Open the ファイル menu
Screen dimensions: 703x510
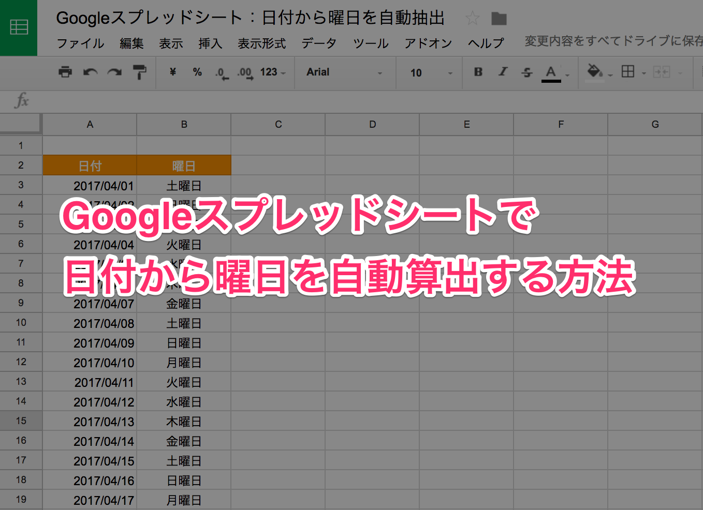(x=80, y=43)
